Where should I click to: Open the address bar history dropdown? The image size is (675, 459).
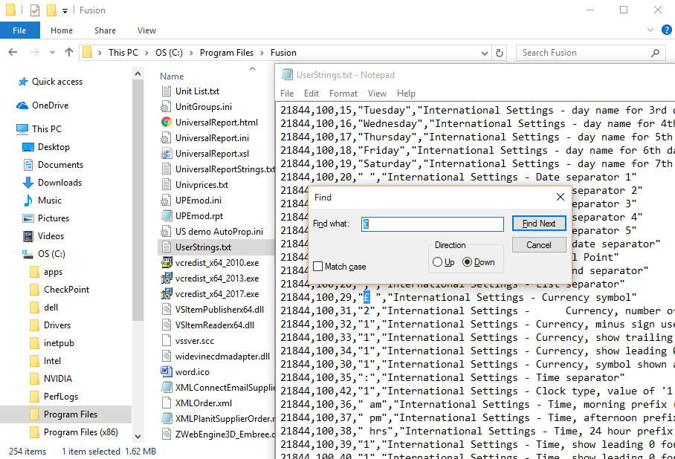point(484,53)
